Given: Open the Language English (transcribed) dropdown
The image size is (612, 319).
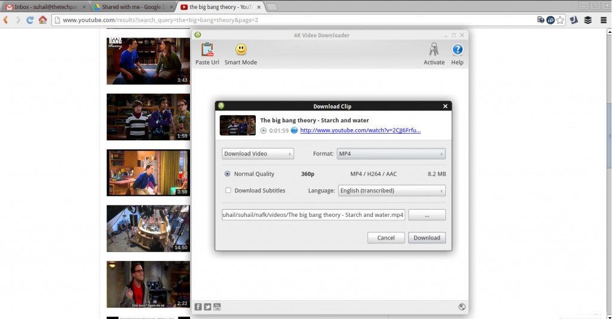Looking at the screenshot, I should (391, 191).
